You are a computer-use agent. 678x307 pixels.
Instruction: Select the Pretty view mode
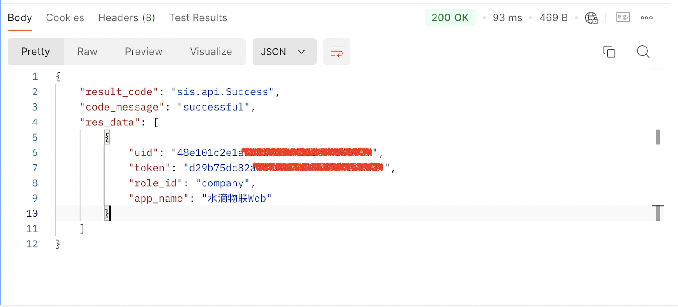click(36, 52)
